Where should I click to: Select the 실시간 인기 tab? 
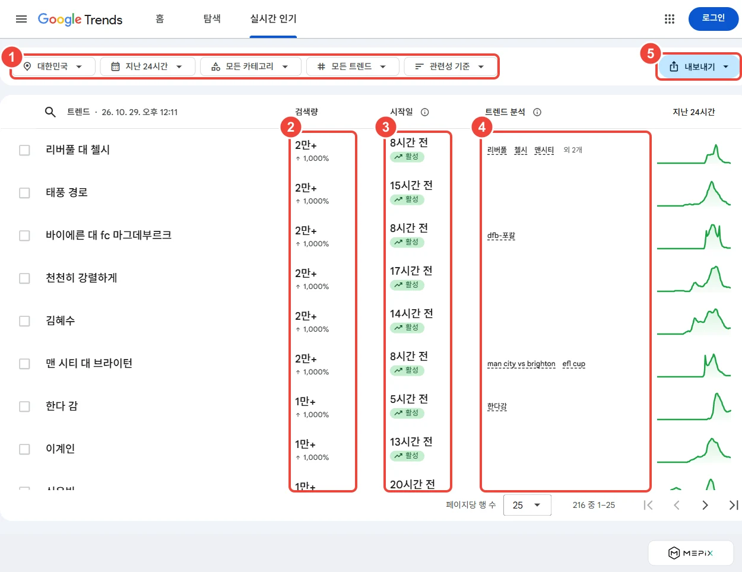[x=273, y=19]
